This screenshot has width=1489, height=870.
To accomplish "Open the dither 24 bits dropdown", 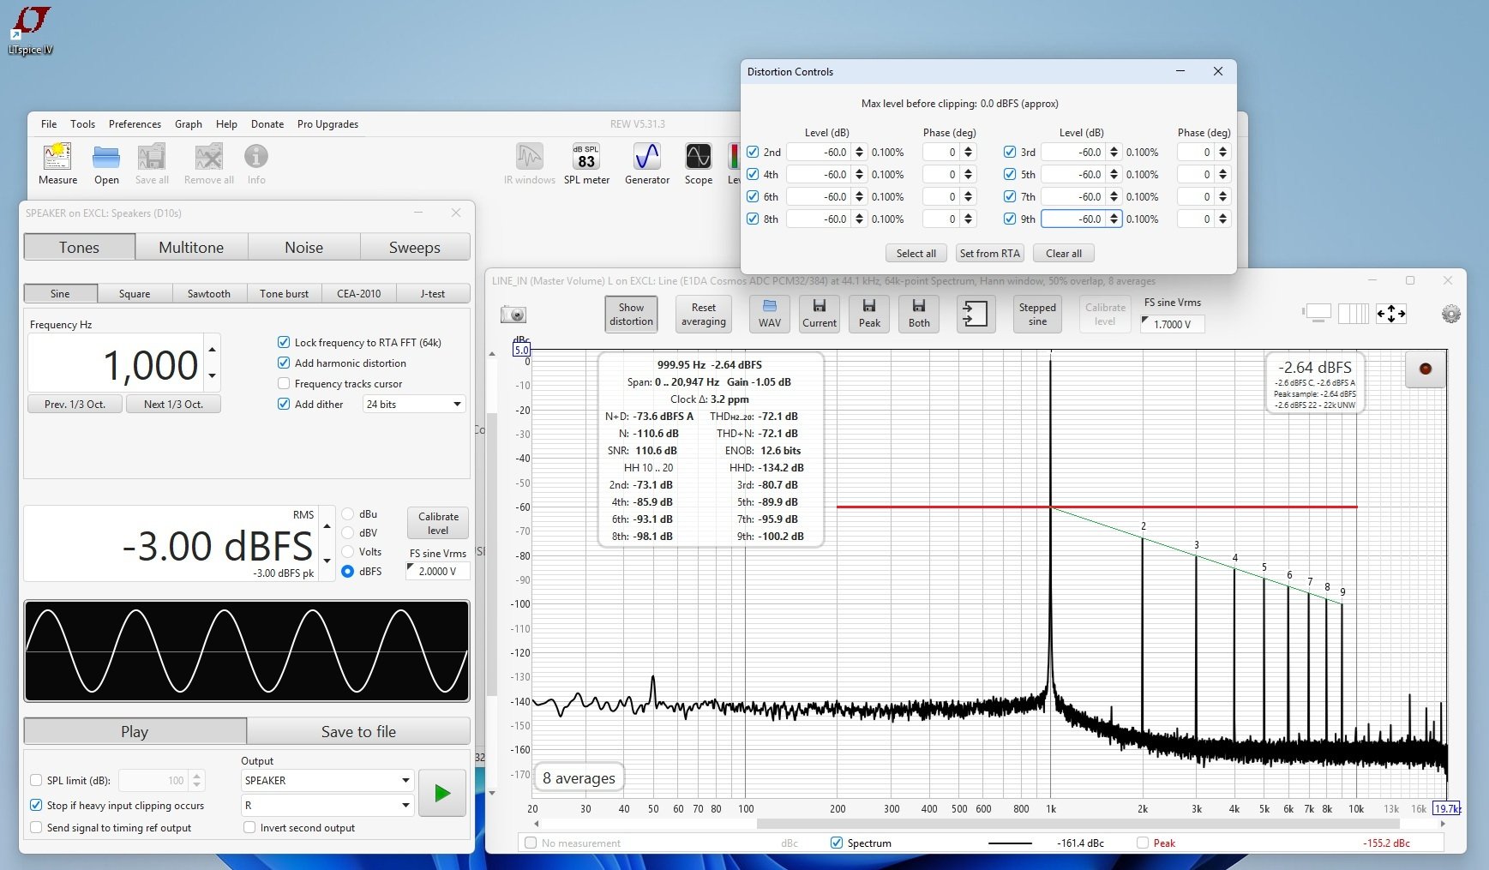I will (414, 404).
